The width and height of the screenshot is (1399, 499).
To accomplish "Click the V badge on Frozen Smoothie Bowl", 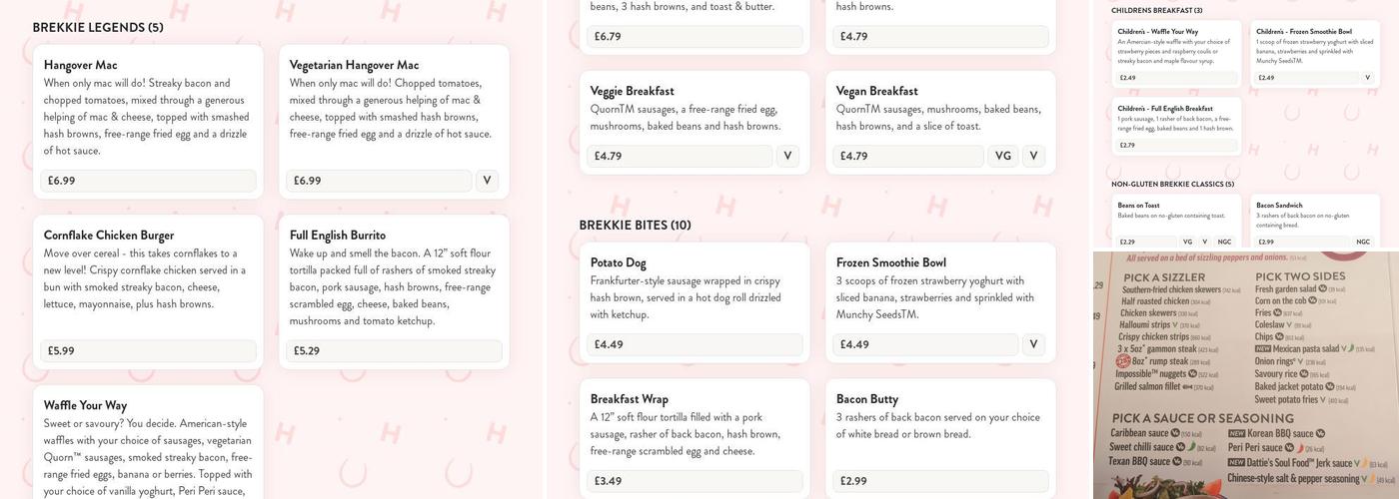I will click(x=1033, y=344).
